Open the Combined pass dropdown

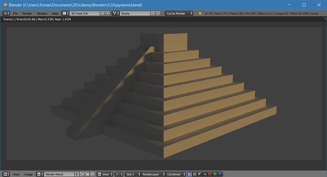(176, 174)
